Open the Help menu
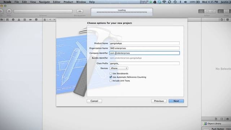Viewport: 231px width, 130px height. pyautogui.click(x=92, y=2)
